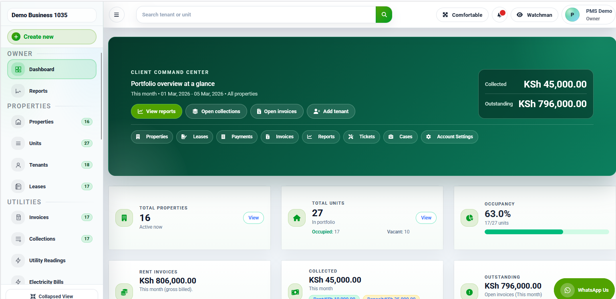Click the Electricity Bills lightning icon

click(18, 282)
